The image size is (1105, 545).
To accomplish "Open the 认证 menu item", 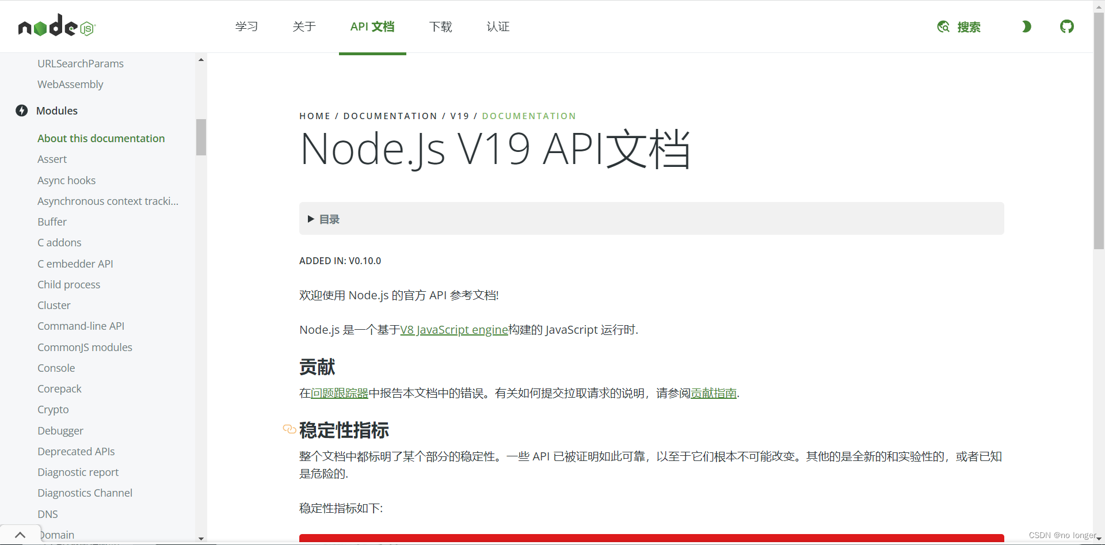I will 498,26.
